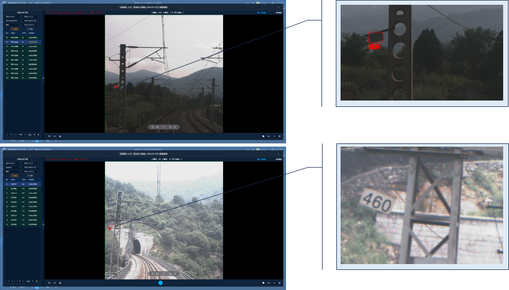Click zoom-out magnifier on the upper image toolbar

(x=158, y=128)
